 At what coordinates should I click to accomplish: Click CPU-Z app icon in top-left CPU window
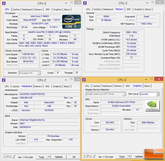click(x=4, y=3)
